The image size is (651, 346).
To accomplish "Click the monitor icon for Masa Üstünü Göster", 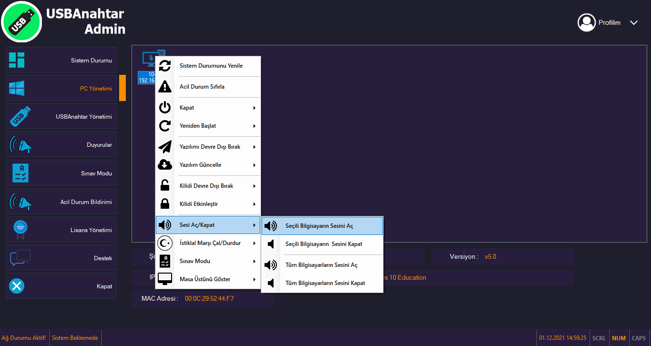I will 165,279.
